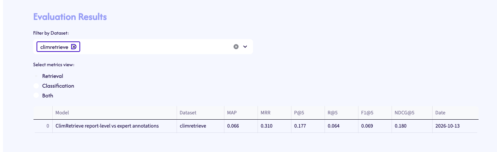Sort table by MAP column header
Image resolution: width=497 pixels, height=152 pixels.
pyautogui.click(x=241, y=113)
